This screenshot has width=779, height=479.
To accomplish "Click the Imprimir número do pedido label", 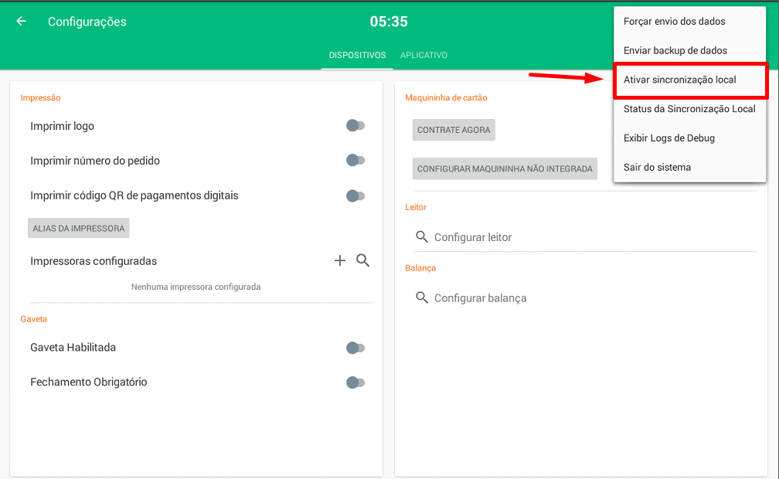I will [95, 161].
